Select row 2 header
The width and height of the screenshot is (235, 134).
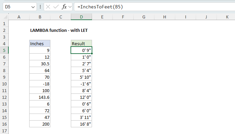[4, 30]
